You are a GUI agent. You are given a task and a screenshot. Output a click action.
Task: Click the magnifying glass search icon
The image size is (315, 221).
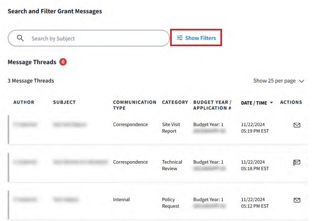(x=20, y=38)
